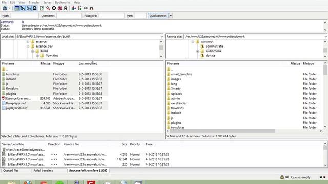Collapse the wwwroot remote tree node
The height and width of the screenshot is (184, 328).
point(193,42)
